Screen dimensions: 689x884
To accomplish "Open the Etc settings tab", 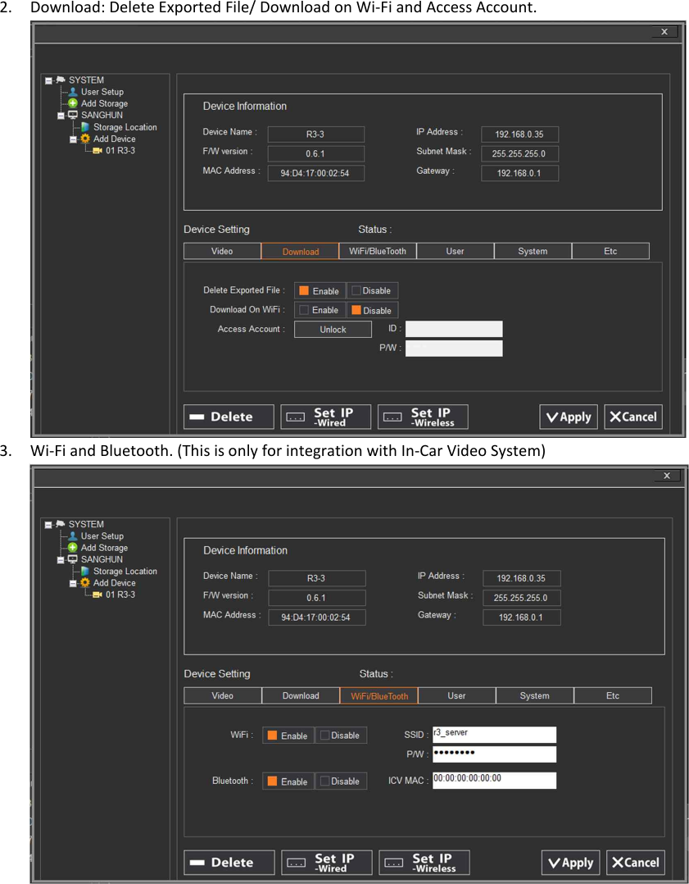I will coord(610,251).
